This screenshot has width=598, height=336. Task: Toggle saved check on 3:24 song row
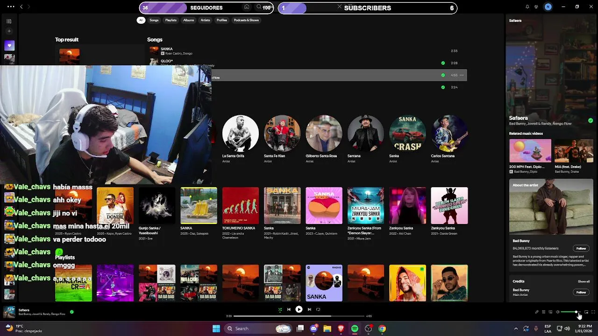[443, 87]
